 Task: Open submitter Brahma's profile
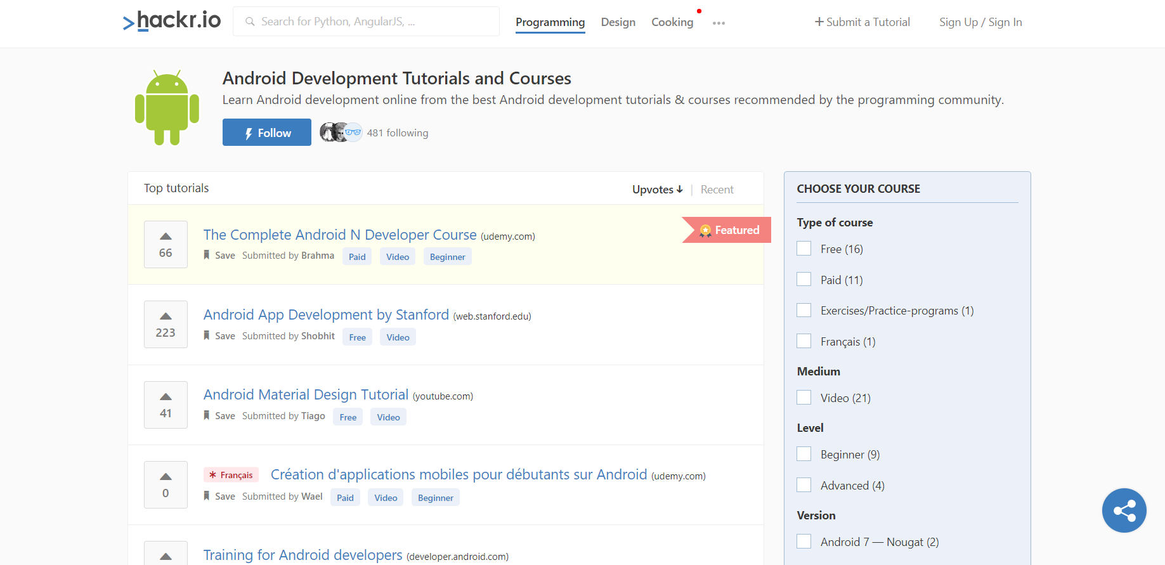tap(318, 256)
